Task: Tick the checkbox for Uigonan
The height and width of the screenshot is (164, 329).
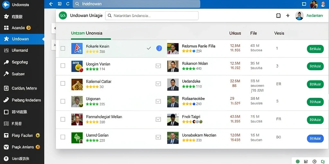Action: [x=63, y=101]
